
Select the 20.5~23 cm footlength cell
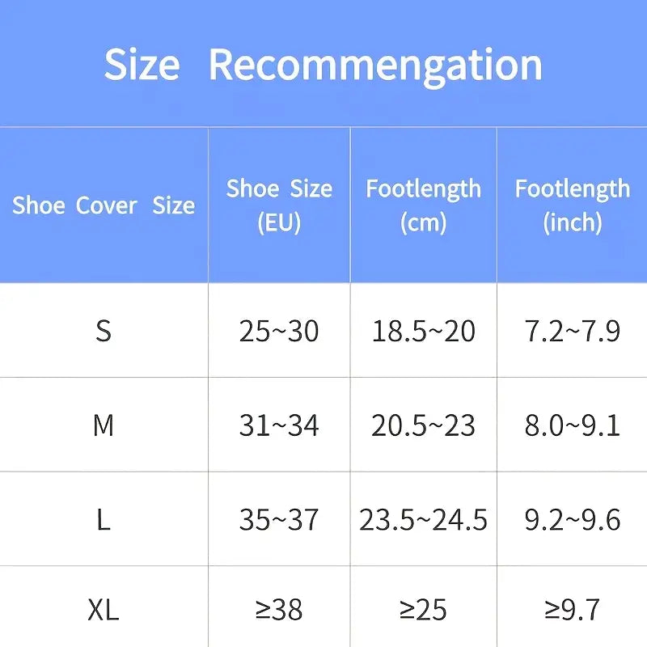coord(423,425)
